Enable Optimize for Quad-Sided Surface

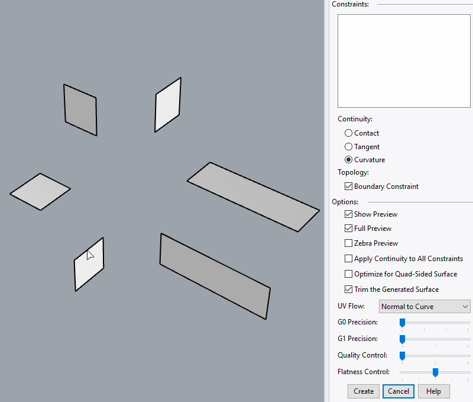(x=348, y=274)
